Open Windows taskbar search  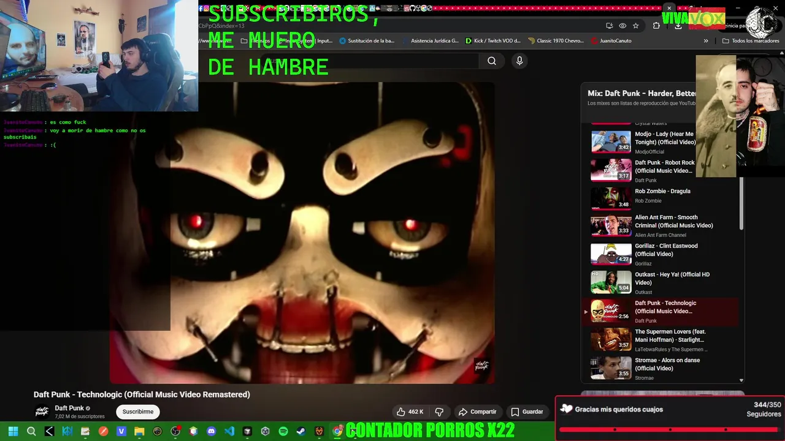tap(31, 431)
